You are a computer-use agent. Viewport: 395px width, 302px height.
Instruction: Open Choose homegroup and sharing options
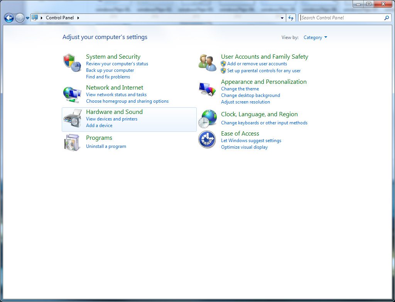[x=127, y=101]
